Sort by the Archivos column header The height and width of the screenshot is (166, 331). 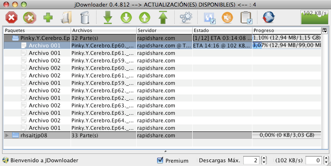[x=104, y=30]
